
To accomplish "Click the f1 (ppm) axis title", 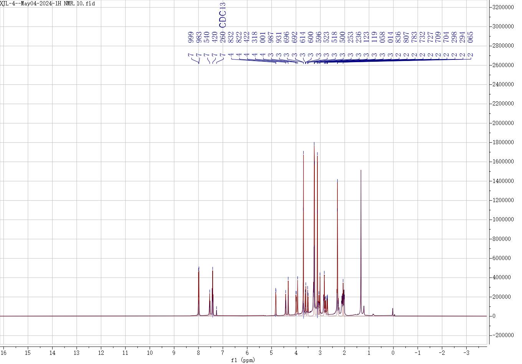I will point(243,360).
